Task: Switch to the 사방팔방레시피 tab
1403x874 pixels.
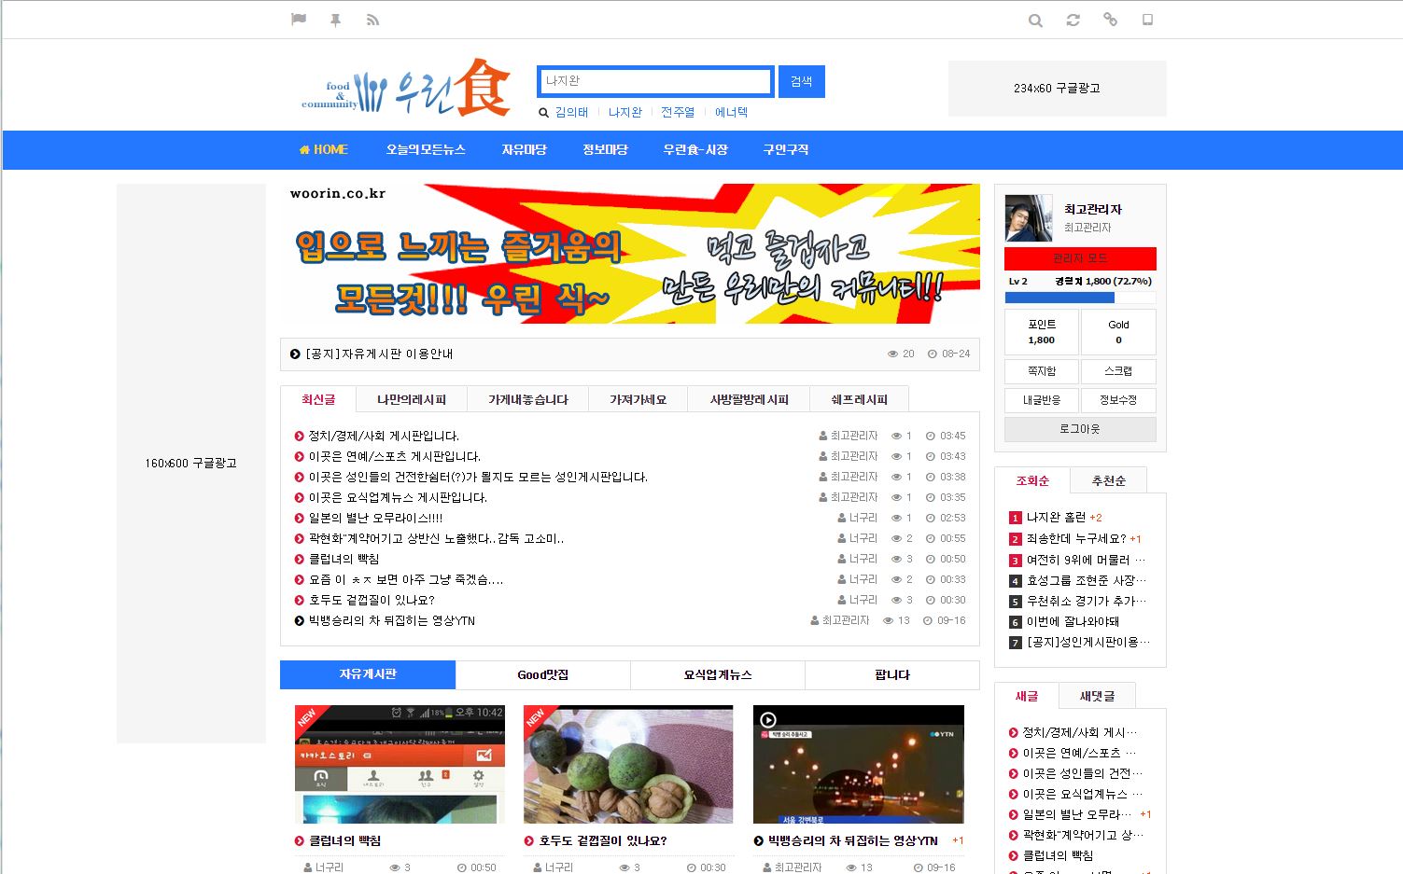Action: 750,399
